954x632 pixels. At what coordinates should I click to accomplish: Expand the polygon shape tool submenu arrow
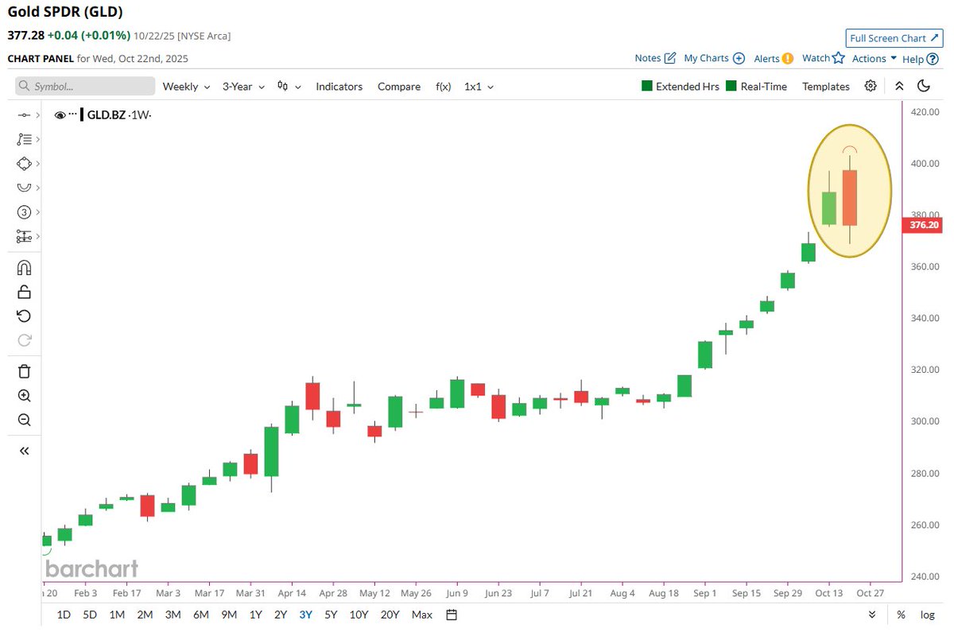[37, 163]
